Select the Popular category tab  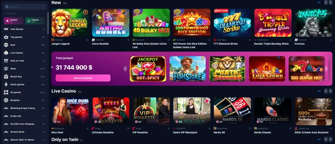(x=35, y=21)
